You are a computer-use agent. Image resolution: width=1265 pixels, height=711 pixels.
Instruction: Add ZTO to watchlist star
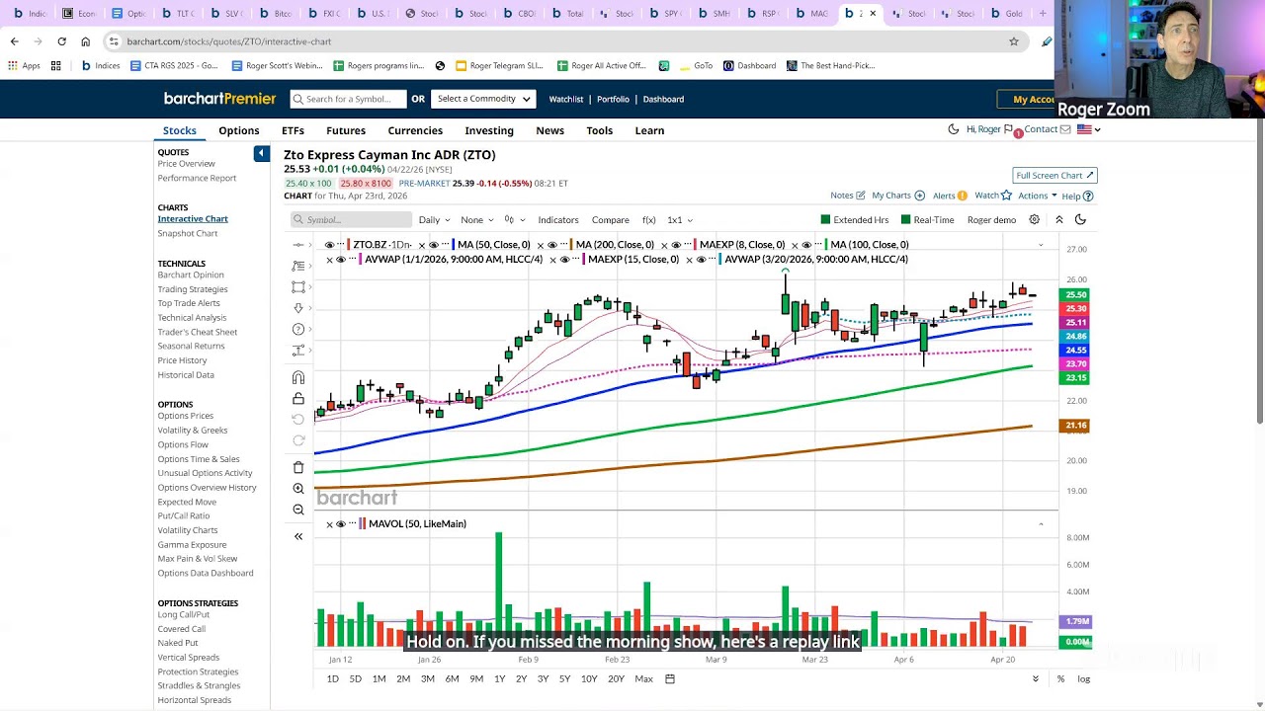pos(1007,196)
